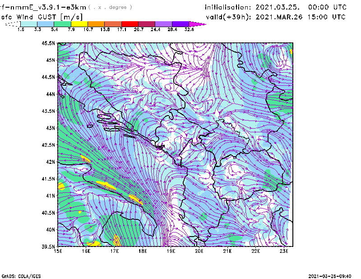Click the legend value '17.1'
The height and width of the screenshot is (279, 361).
pyautogui.click(x=122, y=29)
